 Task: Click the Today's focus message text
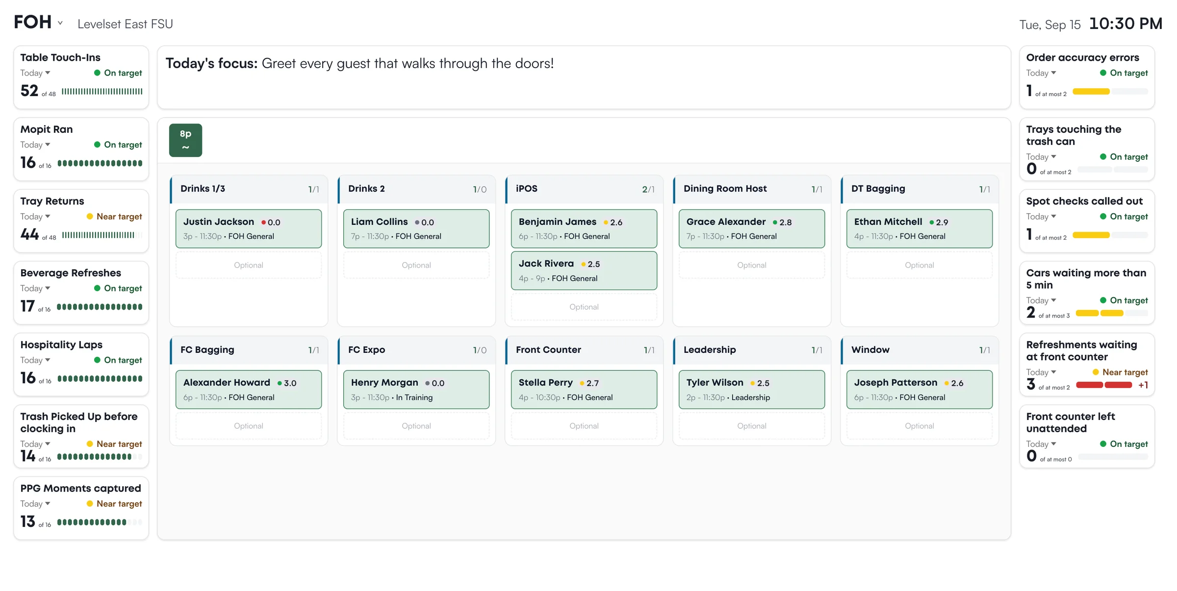[x=359, y=63]
